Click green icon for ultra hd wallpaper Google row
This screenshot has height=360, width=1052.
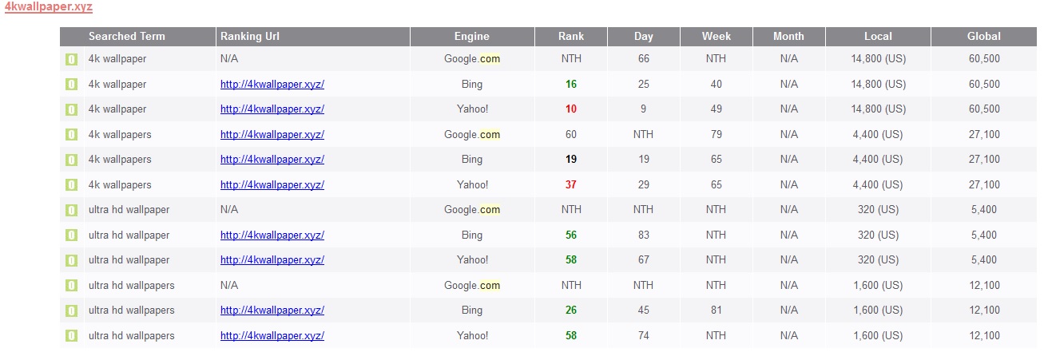71,210
